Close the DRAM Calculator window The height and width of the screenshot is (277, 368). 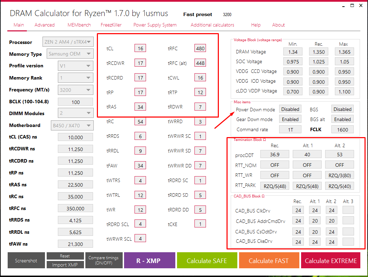(361, 6)
